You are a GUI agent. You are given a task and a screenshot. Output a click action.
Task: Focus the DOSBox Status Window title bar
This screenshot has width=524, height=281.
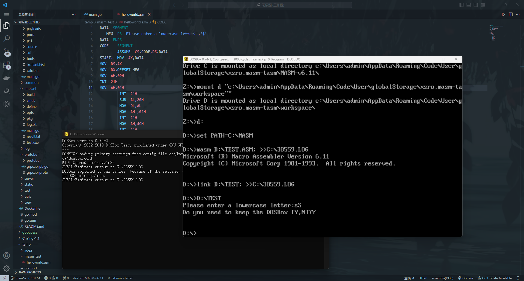(122, 134)
